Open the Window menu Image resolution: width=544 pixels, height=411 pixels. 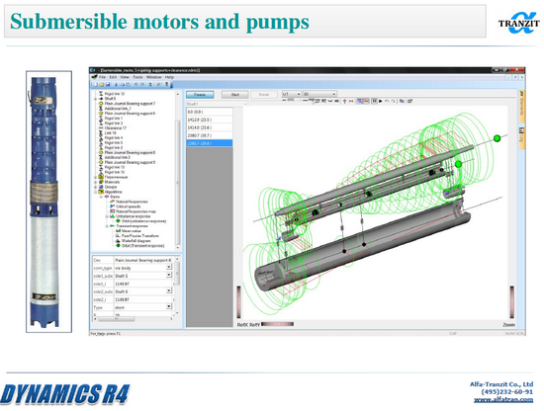tap(153, 77)
